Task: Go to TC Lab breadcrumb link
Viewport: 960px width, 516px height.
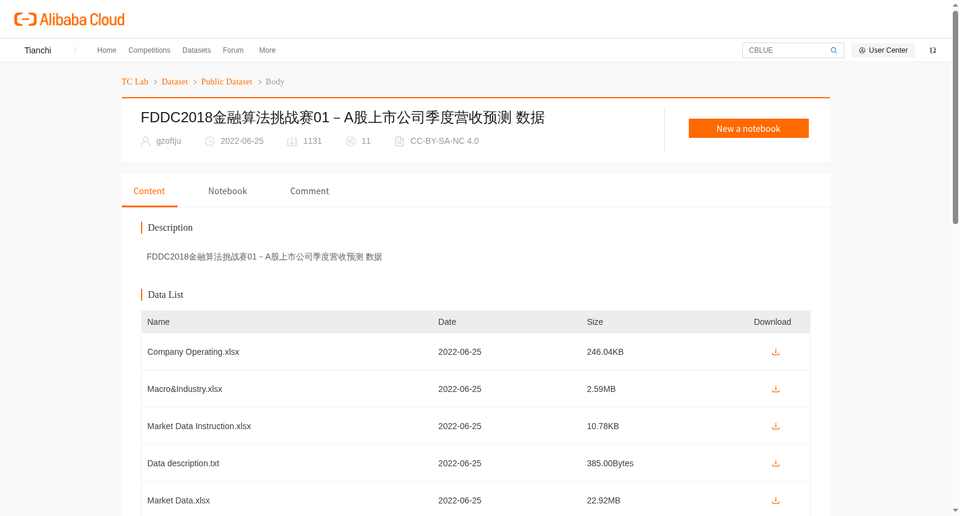Action: (135, 82)
